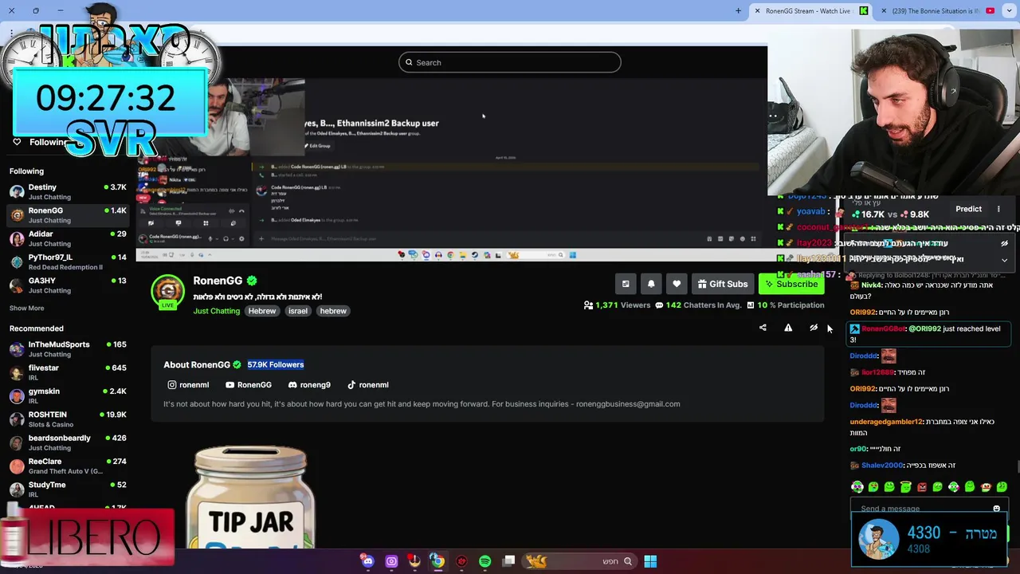Image resolution: width=1020 pixels, height=574 pixels.
Task: Collapse pinned message with chevron
Action: (1004, 260)
